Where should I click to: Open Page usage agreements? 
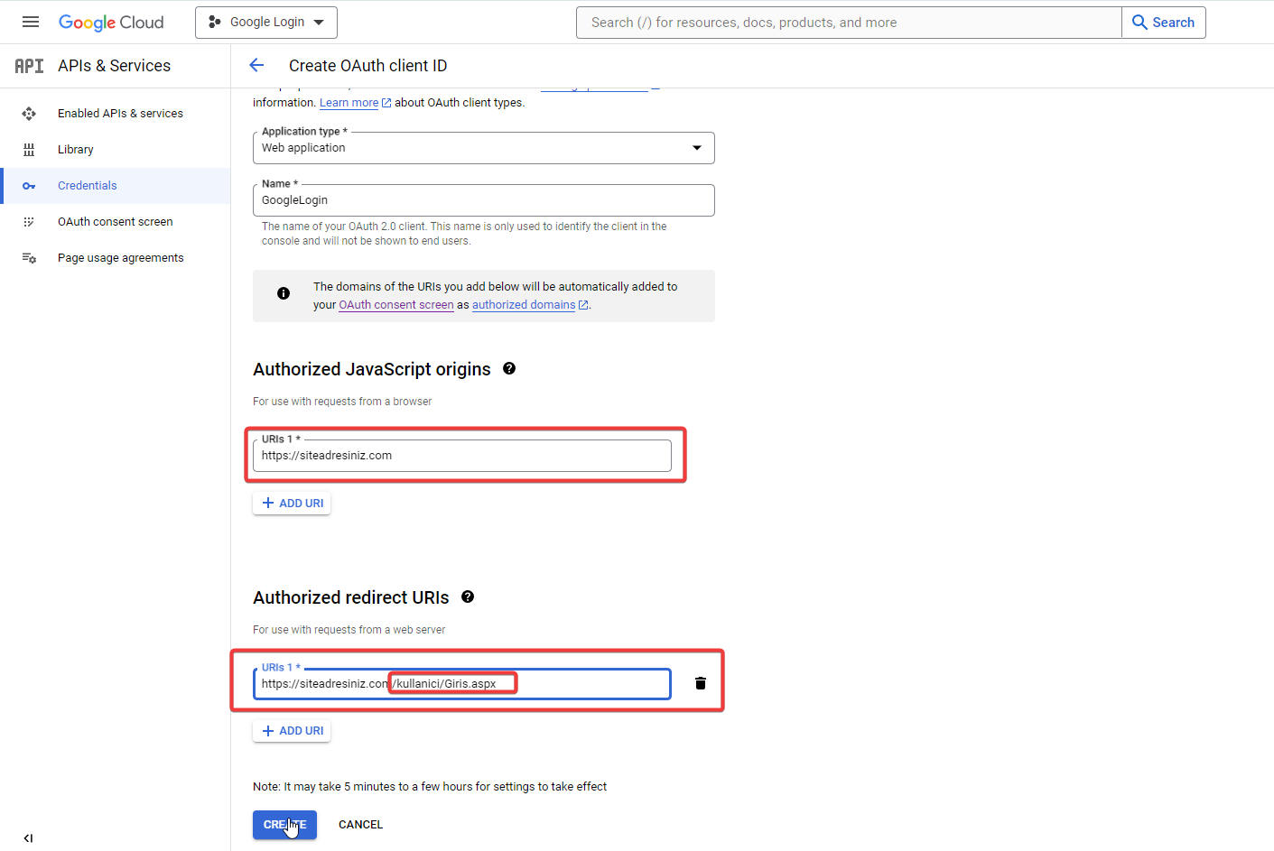[121, 258]
